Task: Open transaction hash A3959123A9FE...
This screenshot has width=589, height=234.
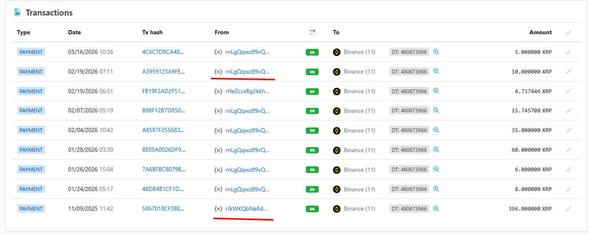Action: click(x=164, y=72)
